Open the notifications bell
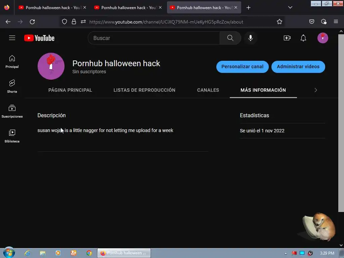344x258 pixels. 303,38
